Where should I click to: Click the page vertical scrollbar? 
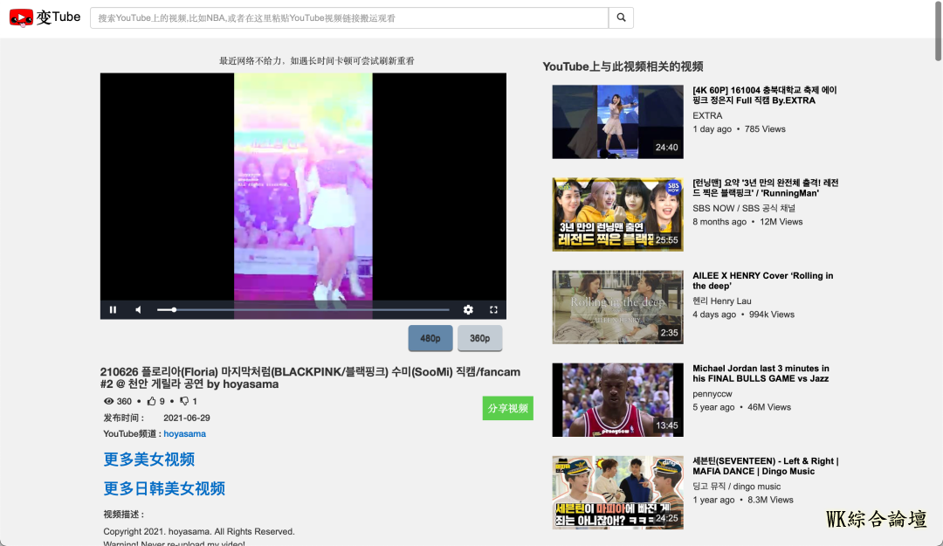click(x=938, y=30)
